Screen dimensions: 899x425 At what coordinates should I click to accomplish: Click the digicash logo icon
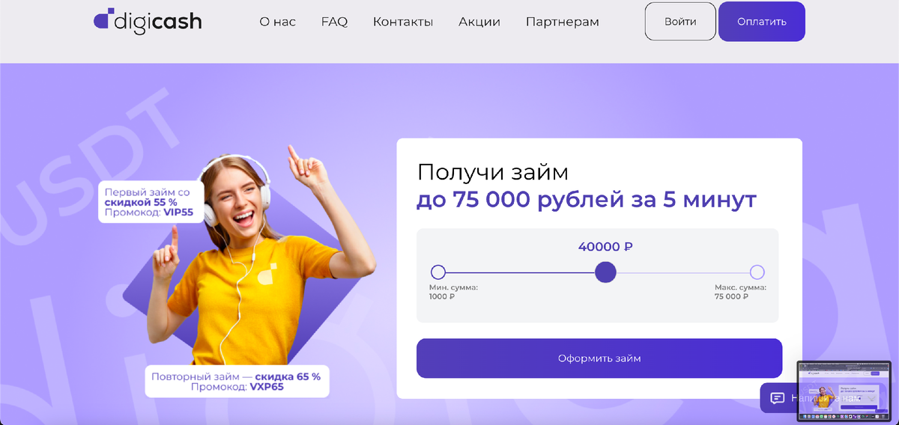coord(103,20)
